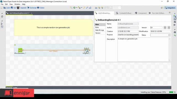The height and width of the screenshot is (99, 177).
Task: Collapse the subjob using the minus toggle
Action: point(15,45)
